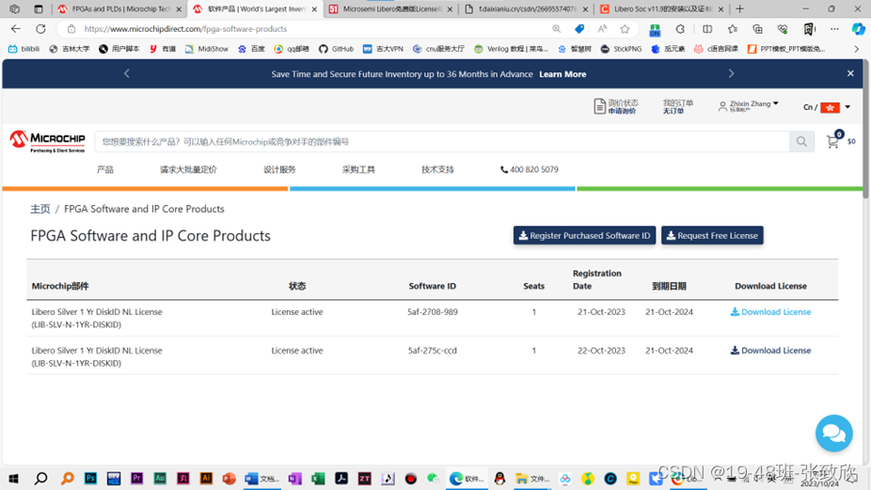
Task: Click Learn More in banner
Action: [x=562, y=74]
